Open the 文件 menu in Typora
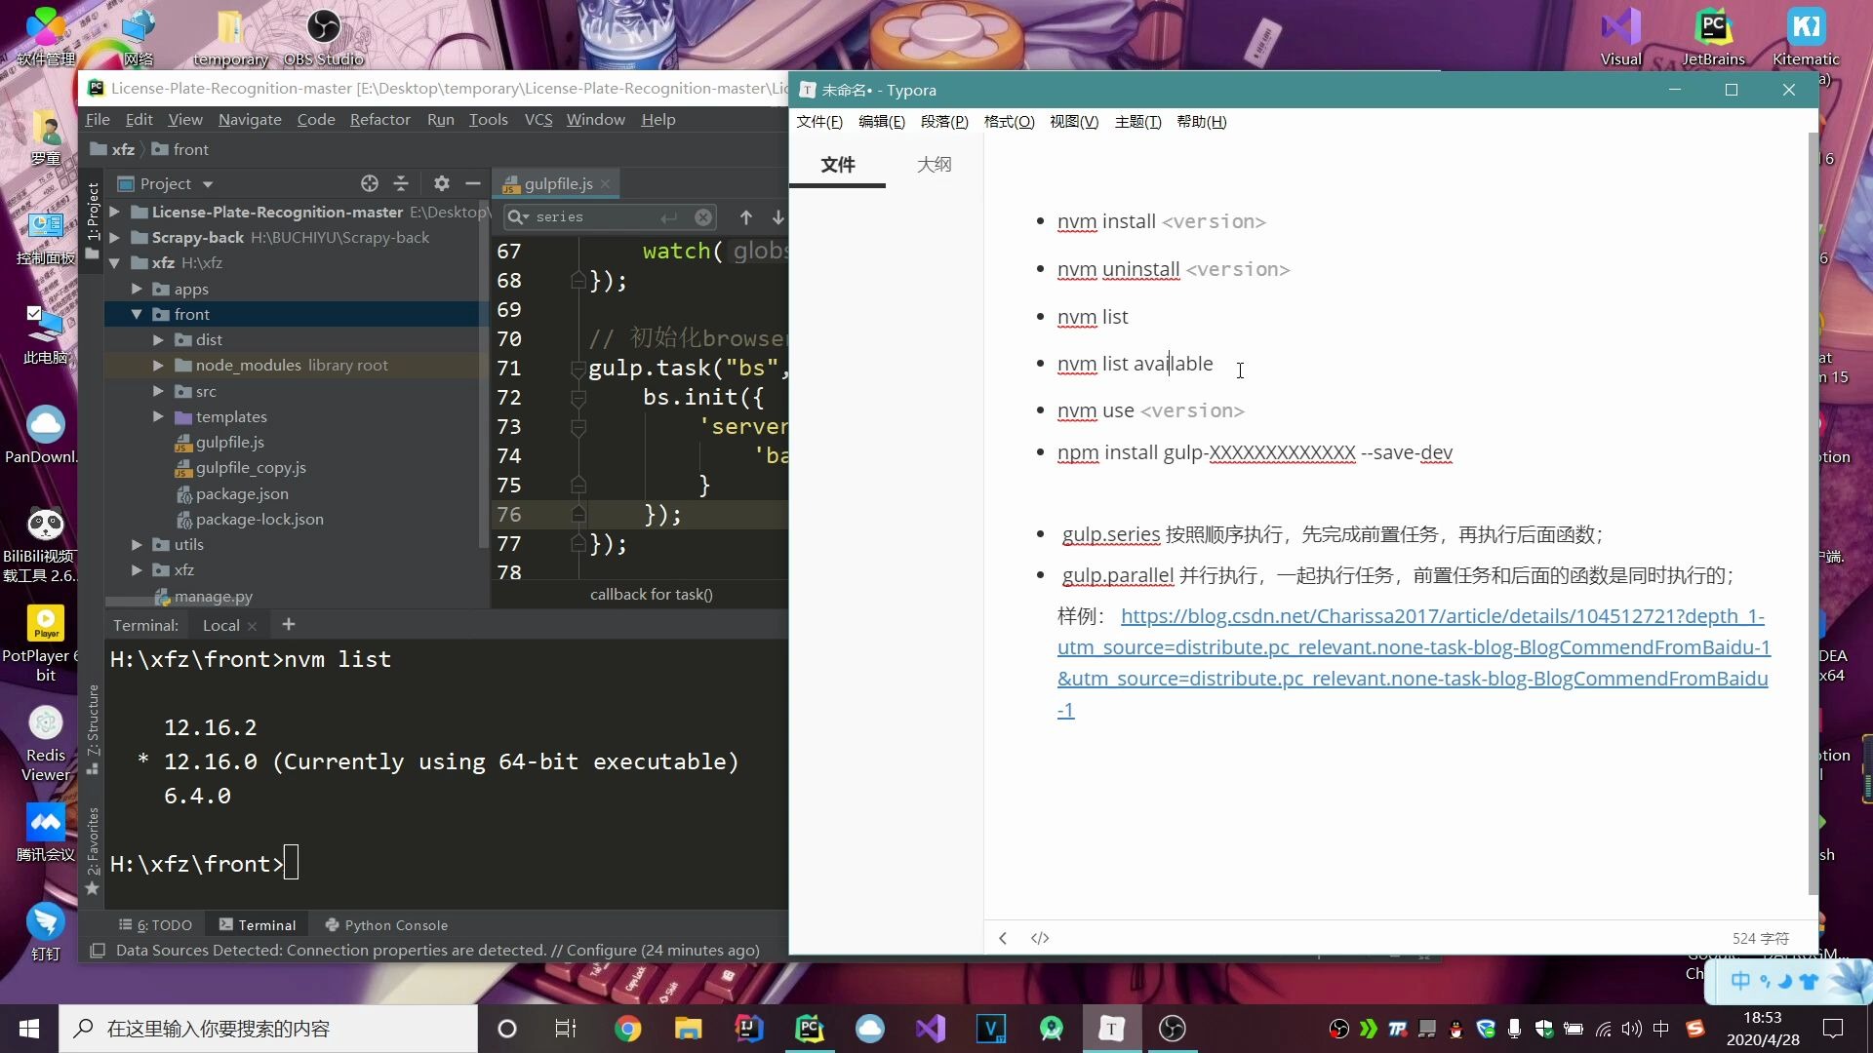 (818, 121)
